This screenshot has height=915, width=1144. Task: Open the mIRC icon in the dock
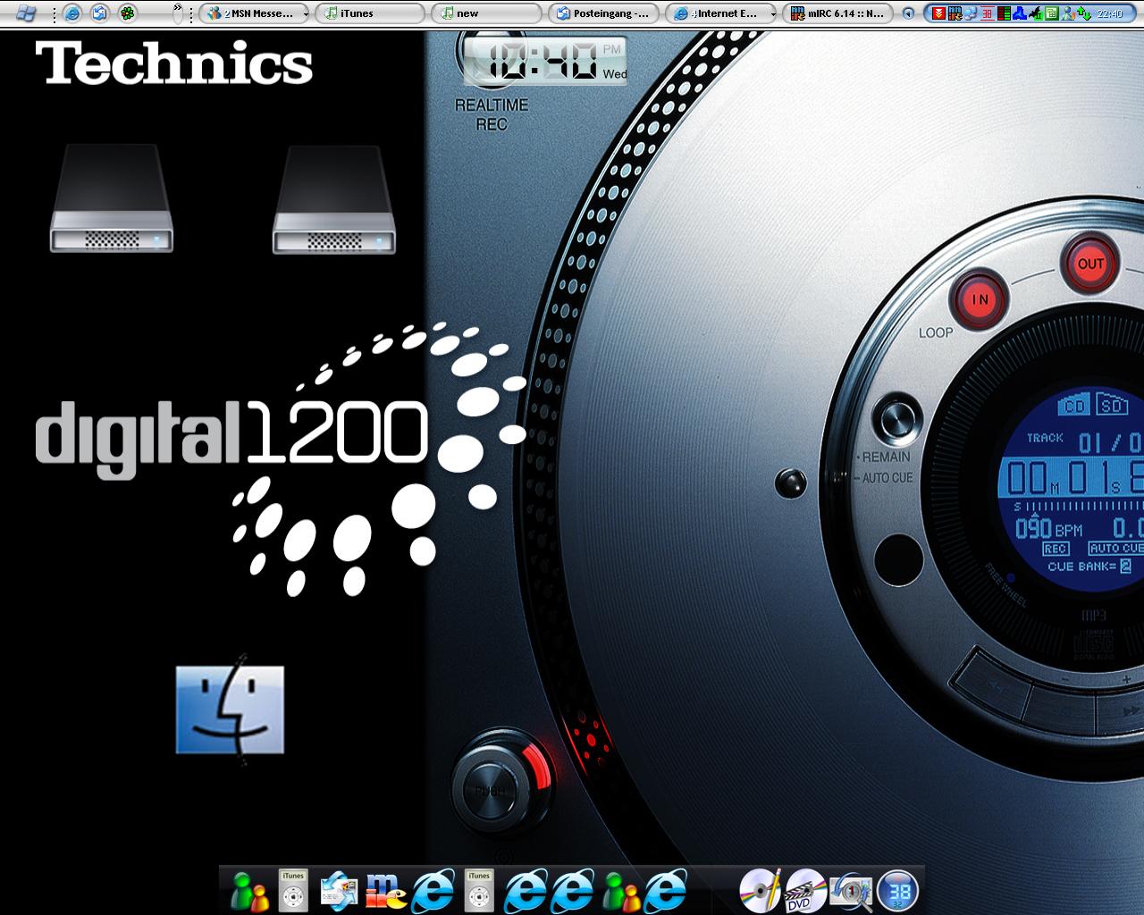[x=386, y=891]
